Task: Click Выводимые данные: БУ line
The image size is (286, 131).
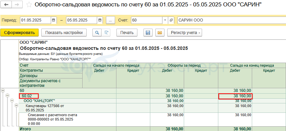Action: [x=61, y=54]
